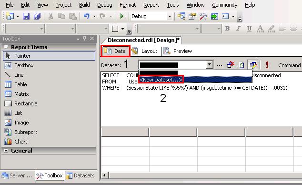The width and height of the screenshot is (302, 185).
Task: Select the <New Dataset...> entry
Action: click(161, 80)
